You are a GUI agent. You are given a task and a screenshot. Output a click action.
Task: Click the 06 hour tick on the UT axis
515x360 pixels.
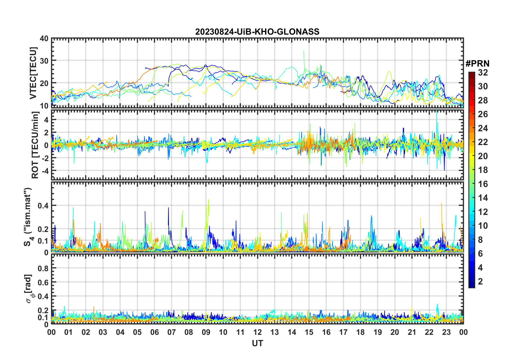(x=154, y=332)
